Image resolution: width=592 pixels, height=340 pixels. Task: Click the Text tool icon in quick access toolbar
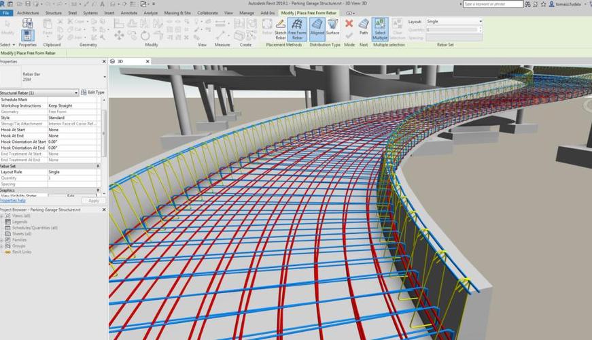tap(102, 4)
